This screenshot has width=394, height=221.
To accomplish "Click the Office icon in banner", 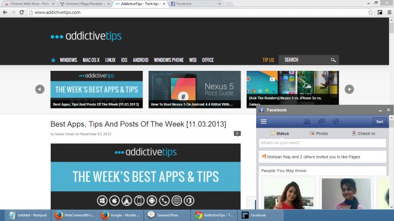I will click(x=189, y=201).
